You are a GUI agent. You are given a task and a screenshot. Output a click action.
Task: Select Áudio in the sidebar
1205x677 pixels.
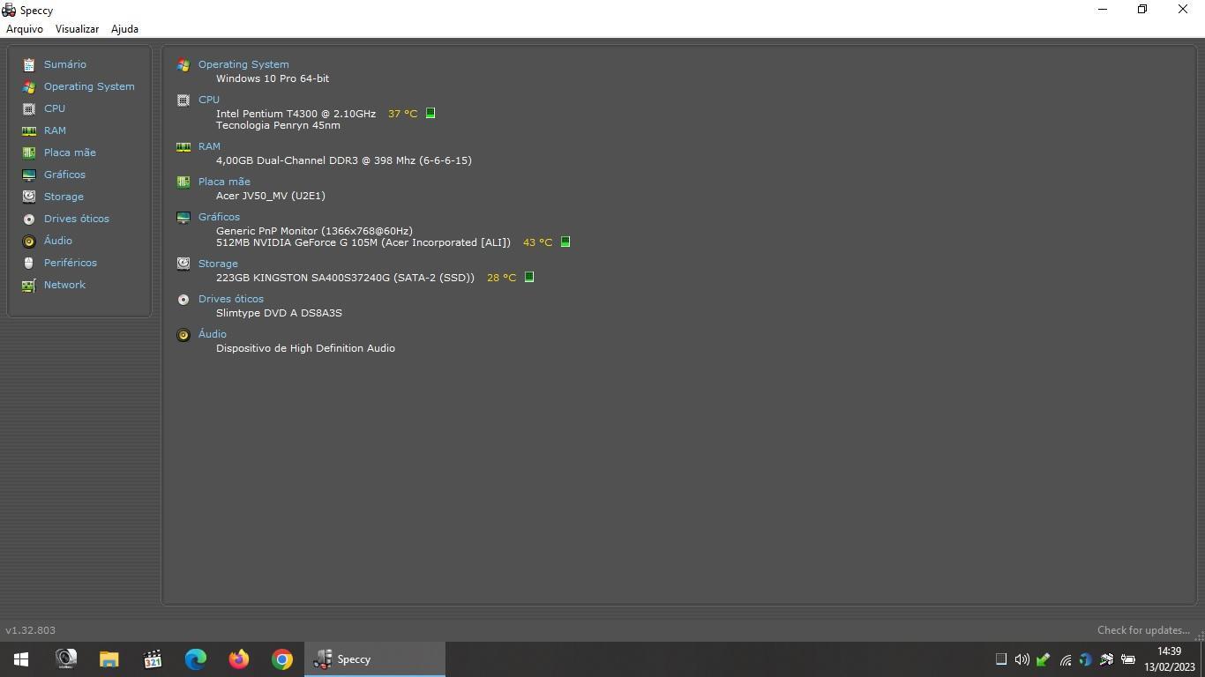pyautogui.click(x=58, y=241)
